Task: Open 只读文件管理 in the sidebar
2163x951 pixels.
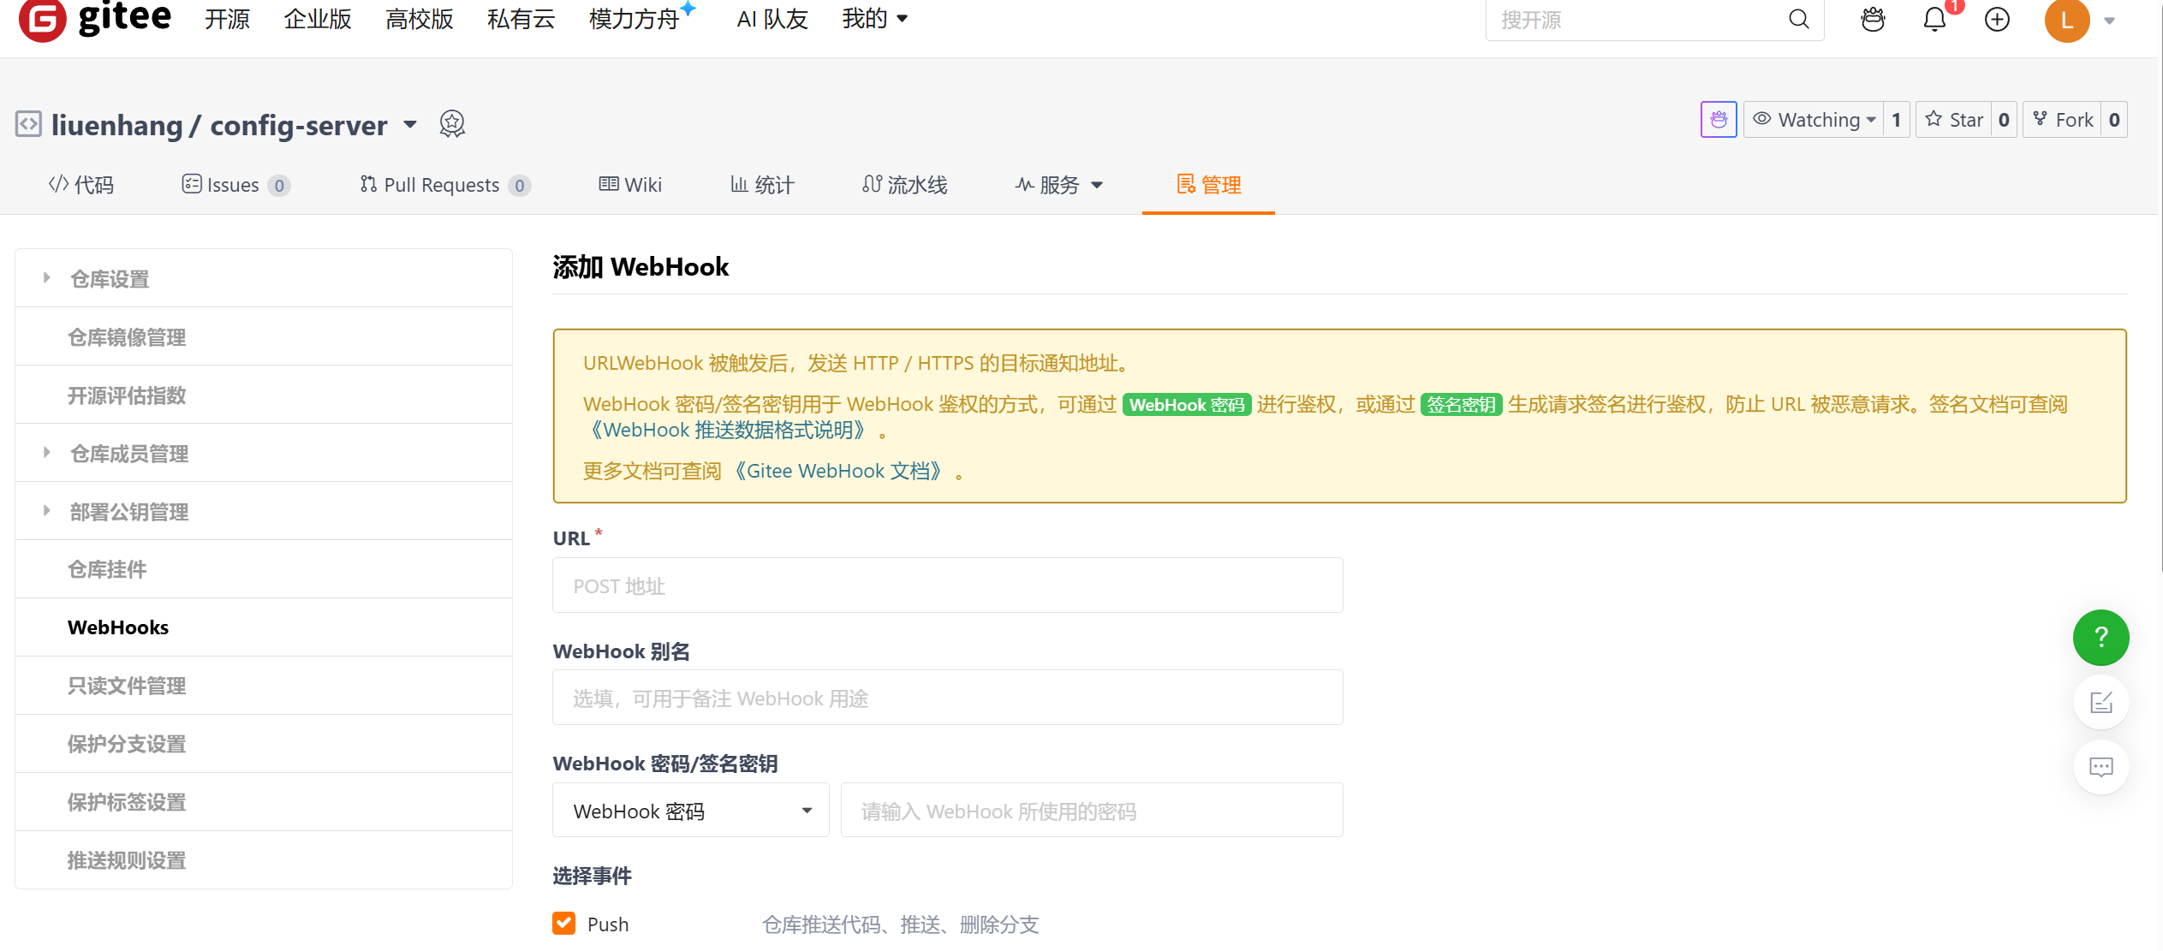Action: pyautogui.click(x=264, y=686)
